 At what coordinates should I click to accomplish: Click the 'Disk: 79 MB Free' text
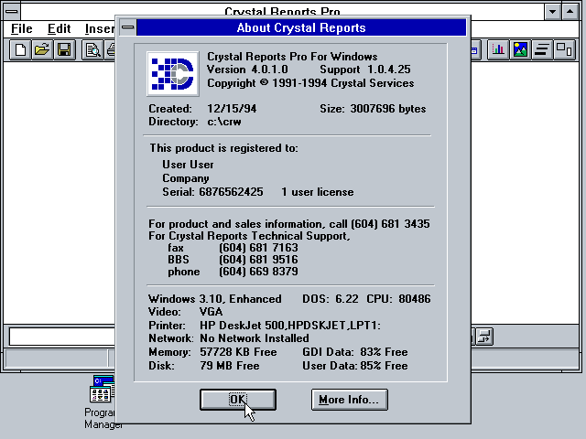tap(203, 366)
